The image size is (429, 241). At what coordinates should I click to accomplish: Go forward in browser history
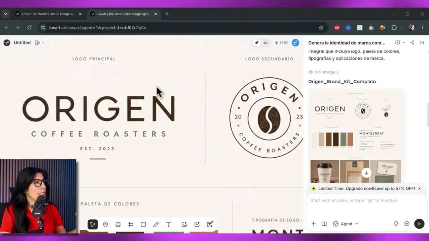tap(18, 27)
